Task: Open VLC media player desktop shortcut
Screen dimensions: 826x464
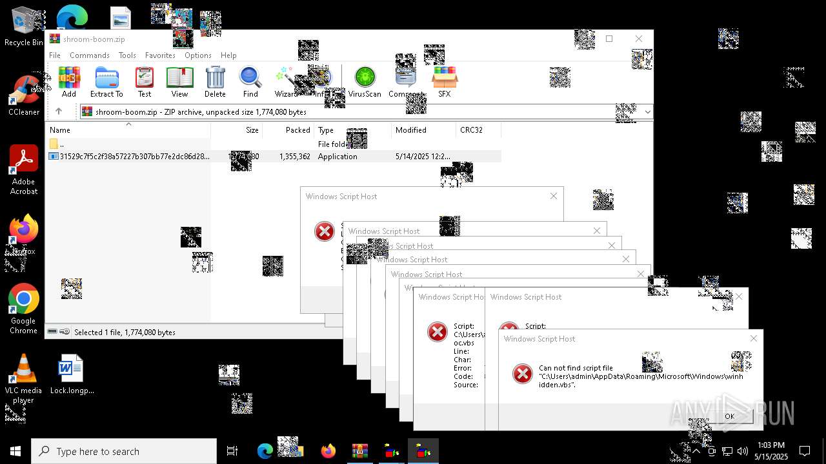Action: pyautogui.click(x=23, y=379)
